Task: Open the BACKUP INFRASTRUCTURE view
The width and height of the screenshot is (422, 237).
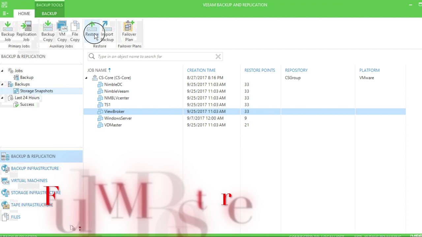Action: [x=41, y=169]
